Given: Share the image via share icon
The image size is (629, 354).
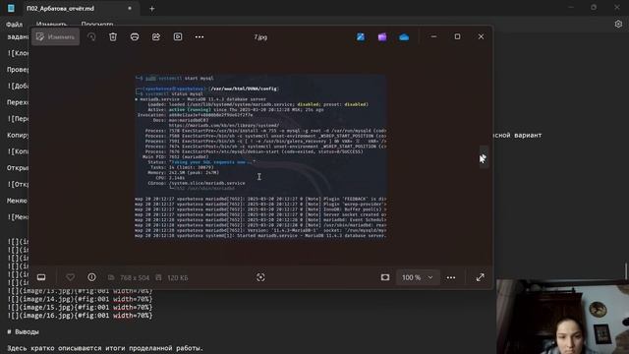Looking at the screenshot, I should pyautogui.click(x=156, y=37).
